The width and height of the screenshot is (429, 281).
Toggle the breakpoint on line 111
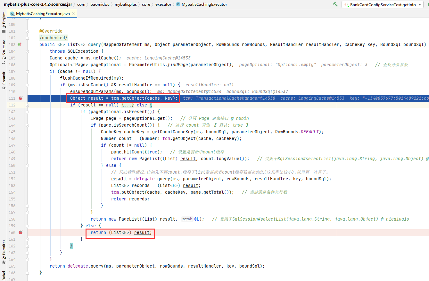[21, 98]
